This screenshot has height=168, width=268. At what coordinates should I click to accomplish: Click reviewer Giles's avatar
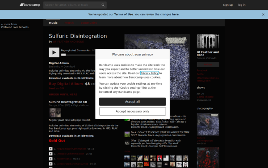tap(127, 142)
